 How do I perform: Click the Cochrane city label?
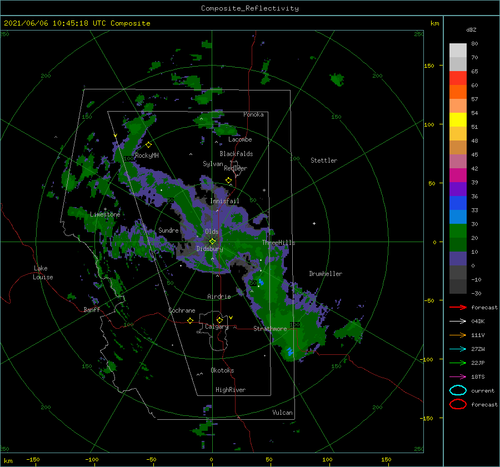click(182, 310)
